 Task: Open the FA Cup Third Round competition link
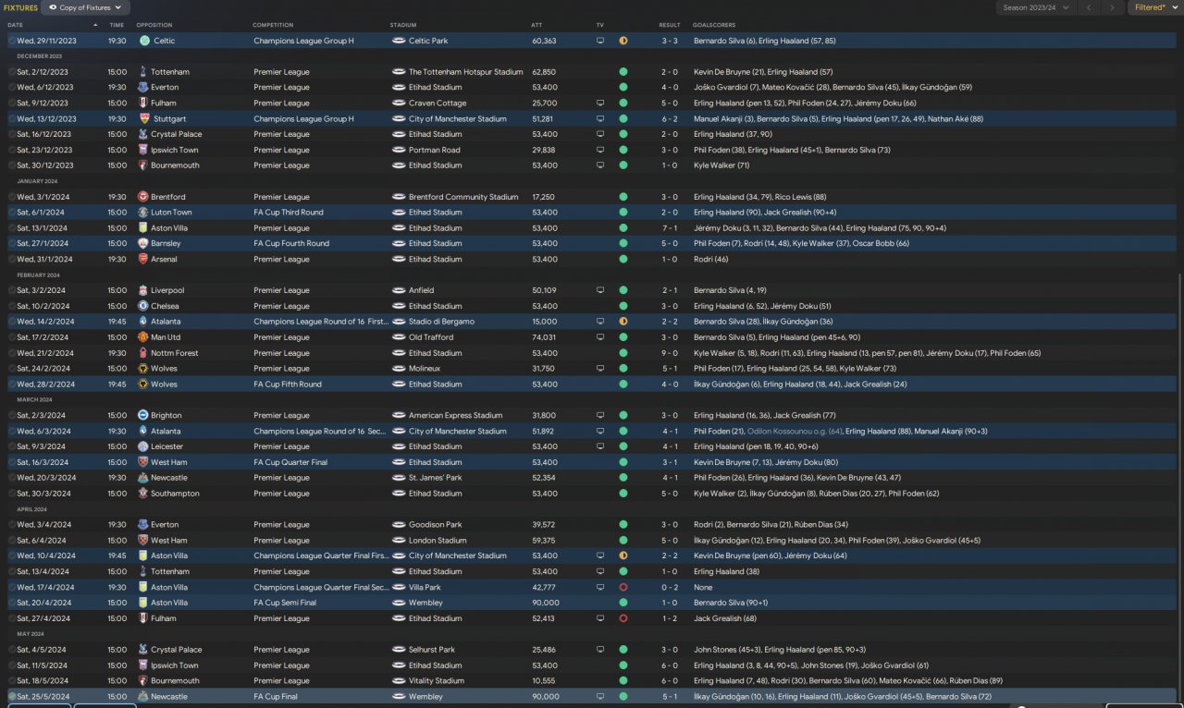coord(289,213)
